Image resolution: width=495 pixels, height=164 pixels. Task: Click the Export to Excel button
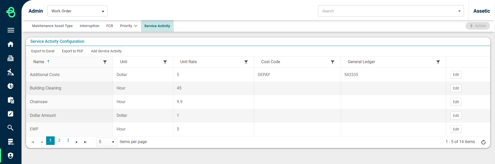(43, 51)
